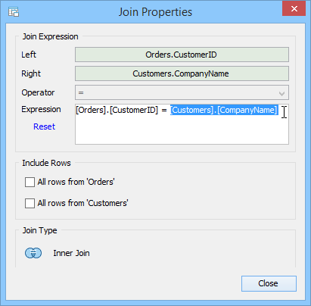Click the Join Properties window icon

point(14,12)
